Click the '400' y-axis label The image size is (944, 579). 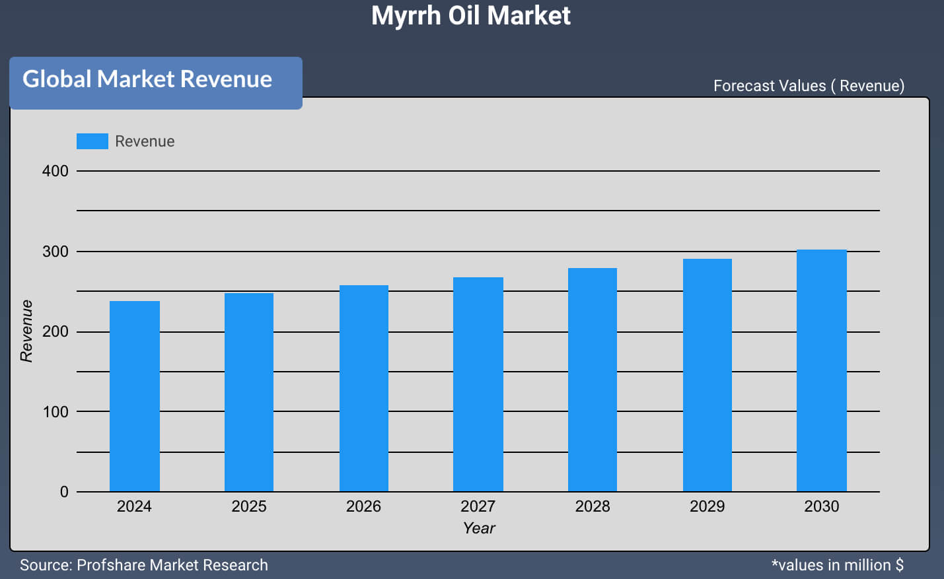coord(55,171)
